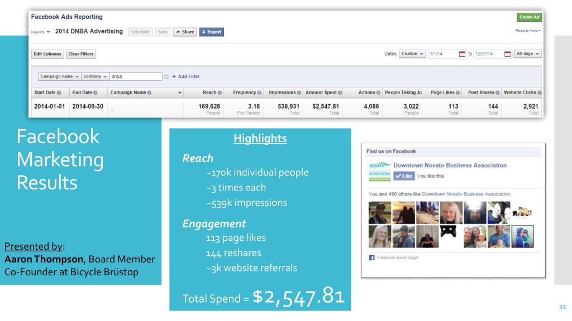Open the Campaign name filter dropdown
The height and width of the screenshot is (321, 572).
coord(59,76)
